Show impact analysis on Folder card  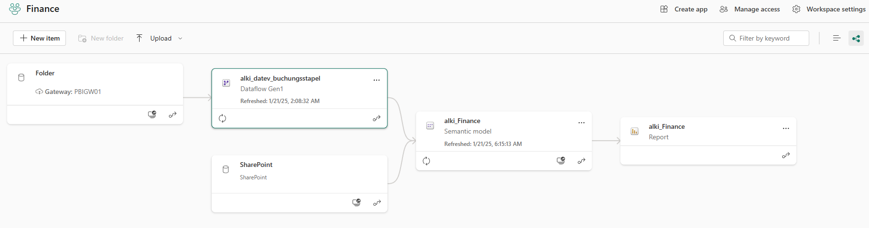tap(152, 114)
